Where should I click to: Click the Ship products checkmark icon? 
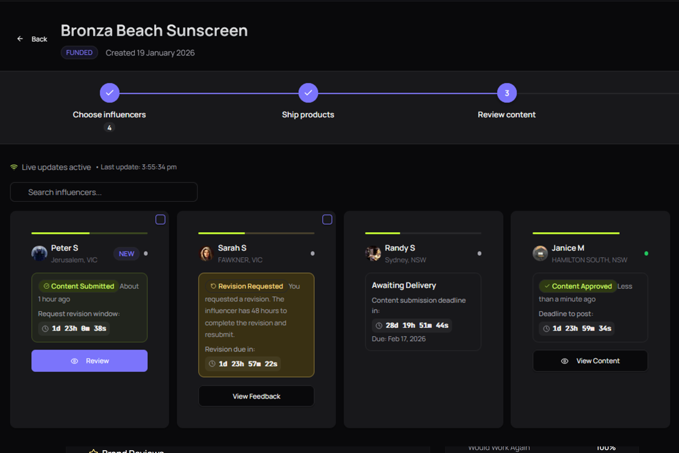308,92
